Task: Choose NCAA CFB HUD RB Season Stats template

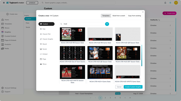Action: 72,35
